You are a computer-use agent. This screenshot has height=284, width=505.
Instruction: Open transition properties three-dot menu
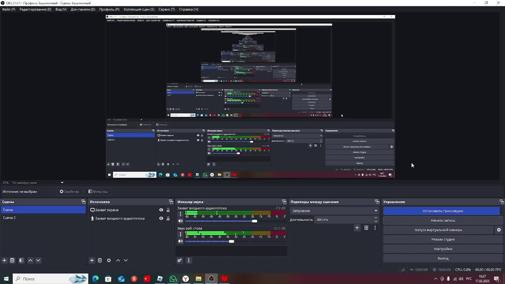point(375,228)
